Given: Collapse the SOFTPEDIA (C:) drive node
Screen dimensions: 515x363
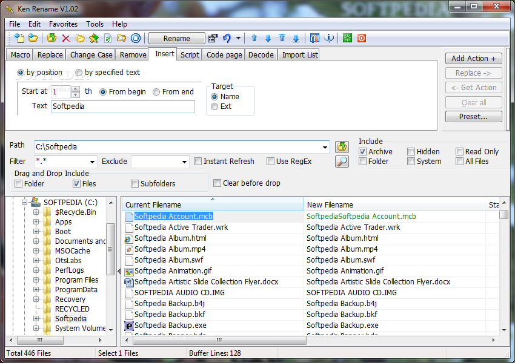Looking at the screenshot, I should (x=24, y=202).
